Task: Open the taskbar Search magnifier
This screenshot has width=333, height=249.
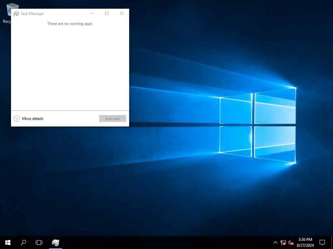Action: [x=23, y=243]
